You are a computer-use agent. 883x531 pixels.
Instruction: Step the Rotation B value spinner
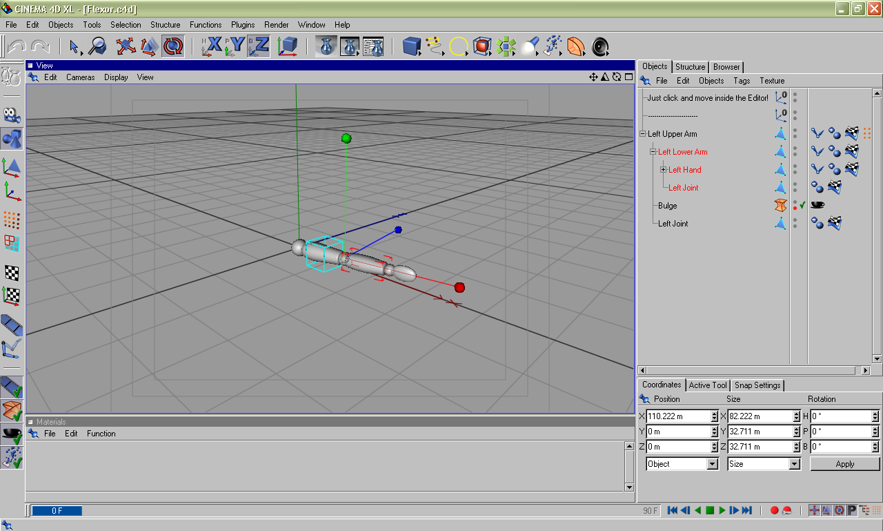(875, 447)
